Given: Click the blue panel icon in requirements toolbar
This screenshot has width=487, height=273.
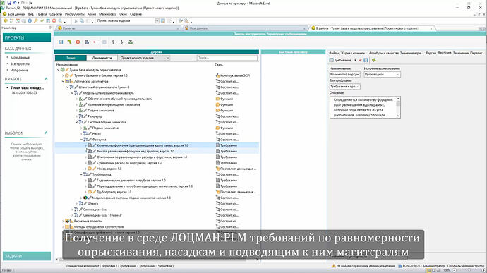Looking at the screenshot, I should tap(61, 42).
